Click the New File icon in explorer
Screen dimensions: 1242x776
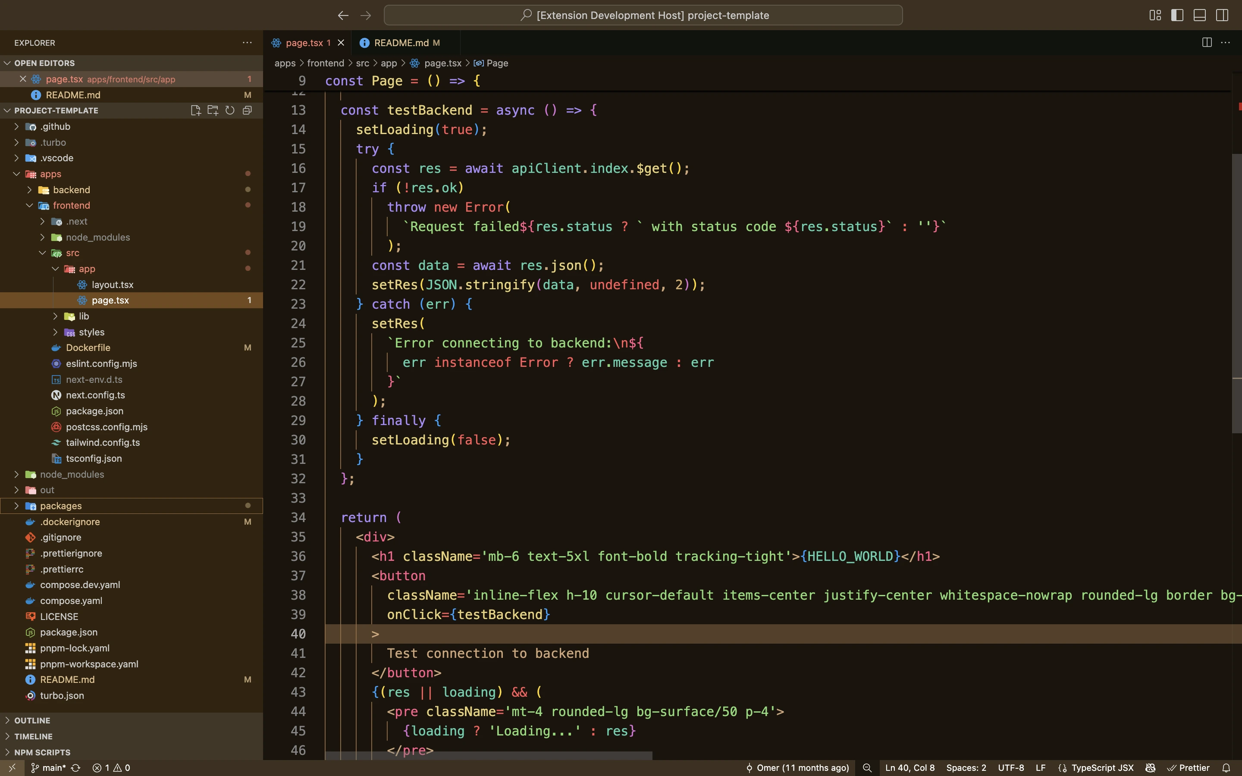pos(195,110)
